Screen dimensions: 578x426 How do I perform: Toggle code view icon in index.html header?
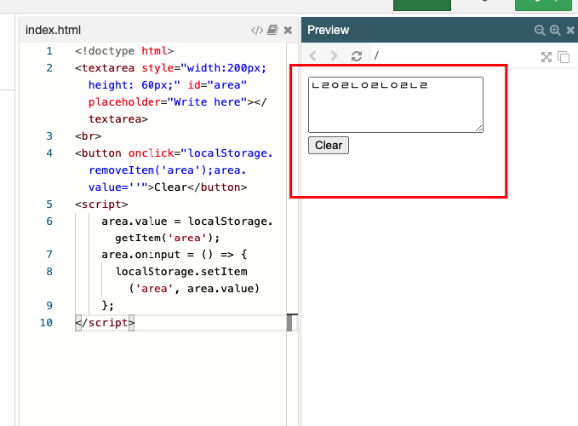[257, 30]
